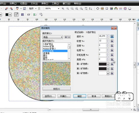Remove texture with the minus button
The image size is (139, 113).
[x=69, y=37]
